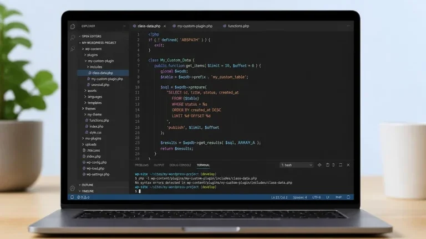Open uninstall.php in the file tree
426x239 pixels.
point(100,85)
